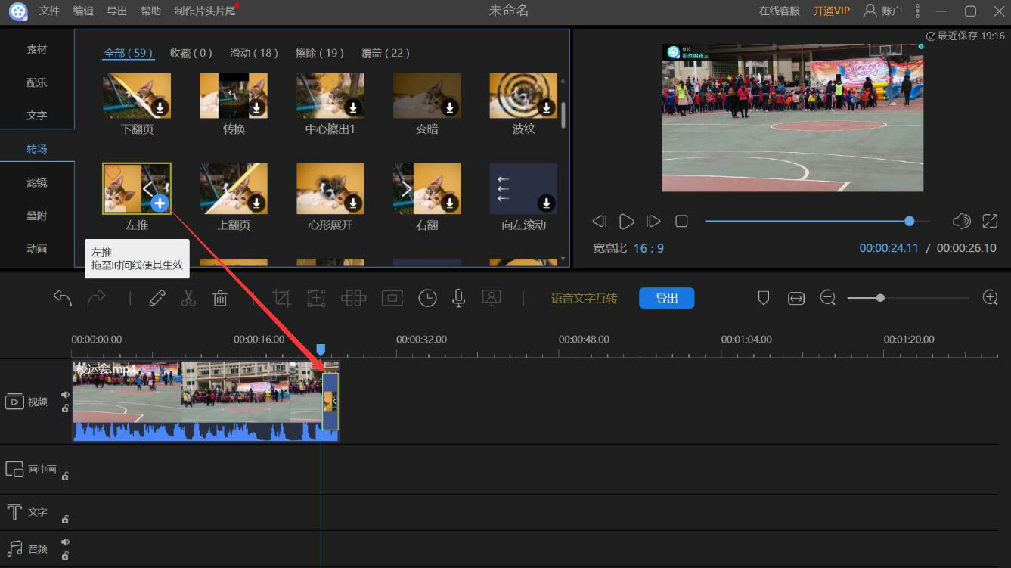Download the 向左滚动 transition
The image size is (1011, 568).
click(547, 203)
